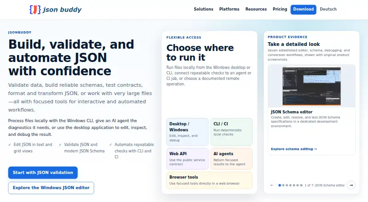Open the JSON Schema editor screenshot thumbnail
Image resolution: width=368 pixels, height=202 pixels.
coord(311,86)
